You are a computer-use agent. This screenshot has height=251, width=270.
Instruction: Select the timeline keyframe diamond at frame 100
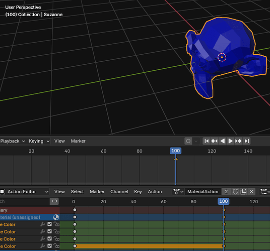point(176,159)
